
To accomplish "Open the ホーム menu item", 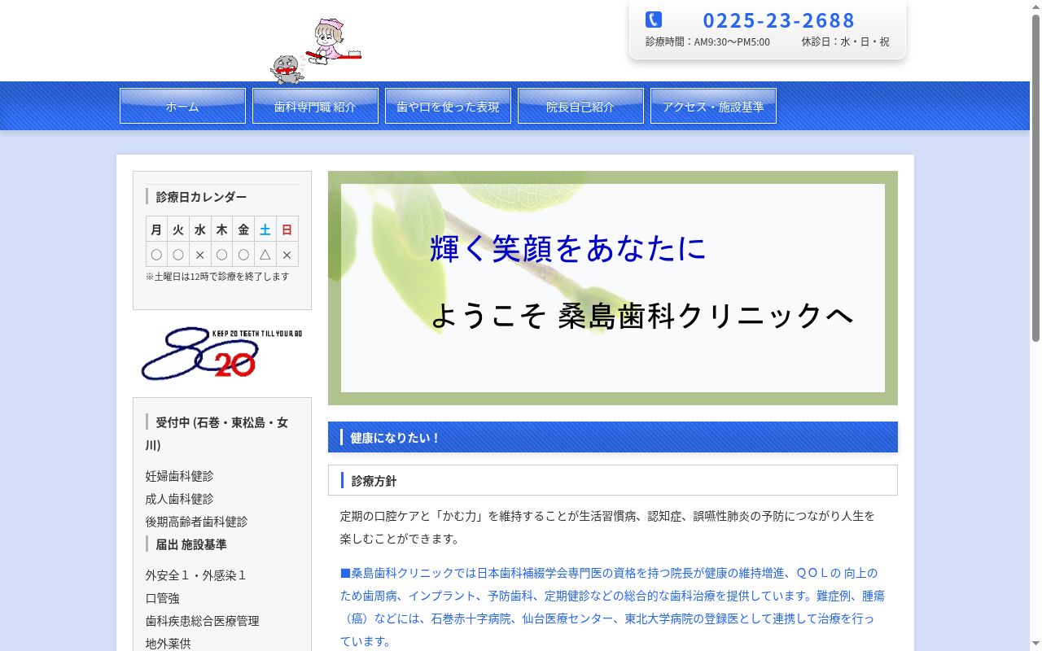I will tap(182, 106).
